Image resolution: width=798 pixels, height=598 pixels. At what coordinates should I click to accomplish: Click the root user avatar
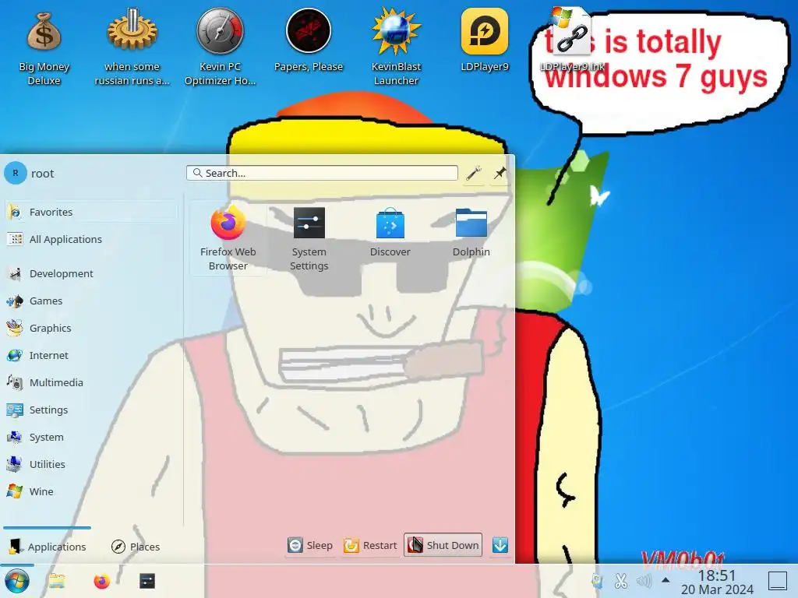[16, 173]
